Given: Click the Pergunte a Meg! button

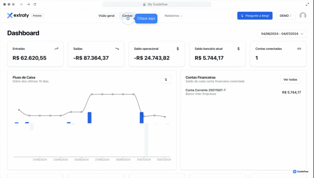Looking at the screenshot, I should tap(255, 16).
